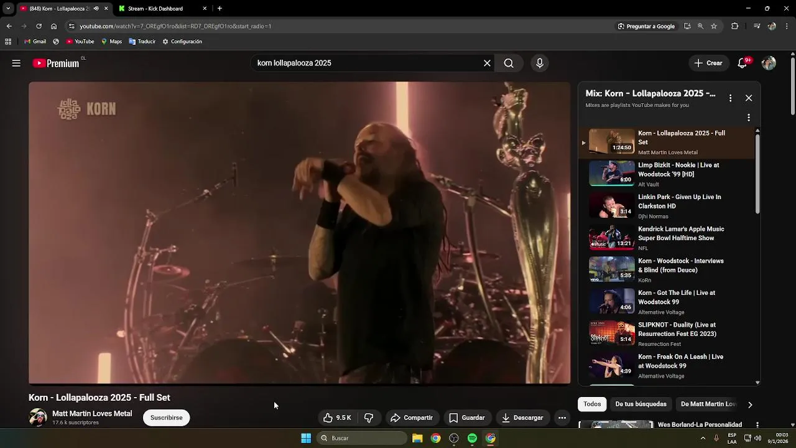Download video with Descargar button
796x448 pixels.
(x=522, y=418)
